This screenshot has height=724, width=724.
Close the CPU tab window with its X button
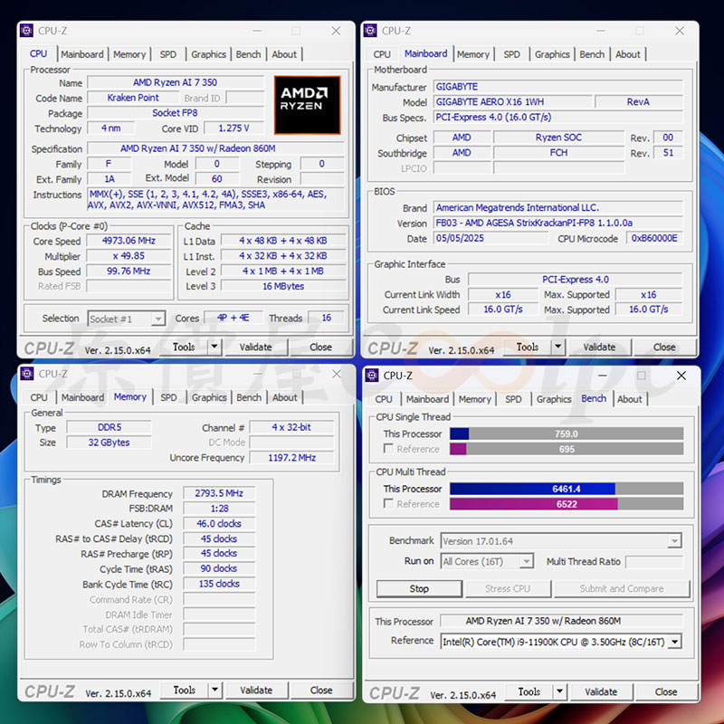(336, 31)
